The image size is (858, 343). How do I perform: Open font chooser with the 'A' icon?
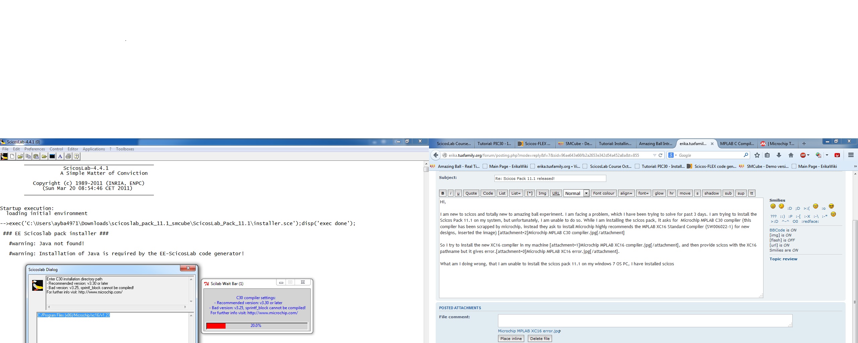pos(60,156)
